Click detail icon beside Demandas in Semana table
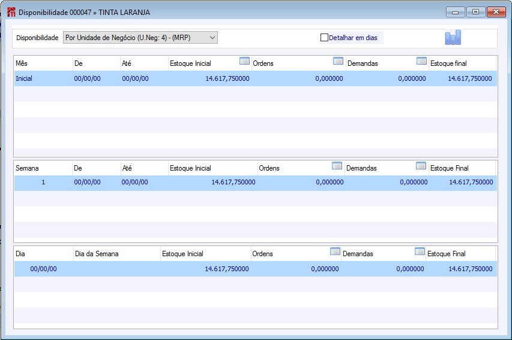 point(421,166)
